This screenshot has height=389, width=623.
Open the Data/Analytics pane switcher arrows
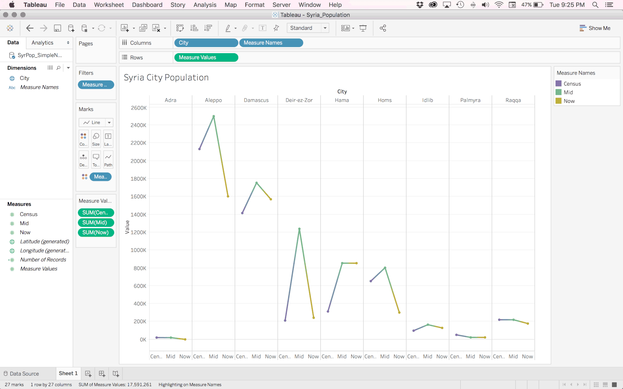tap(68, 42)
